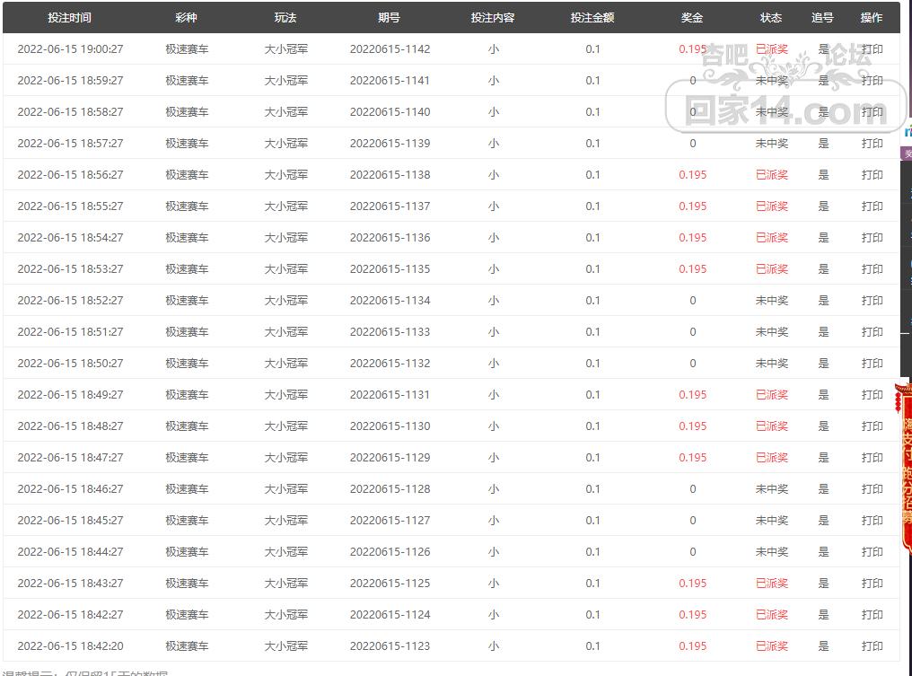This screenshot has height=676, width=912.
Task: Click 打印 for period 20220615-1131
Action: coord(872,394)
